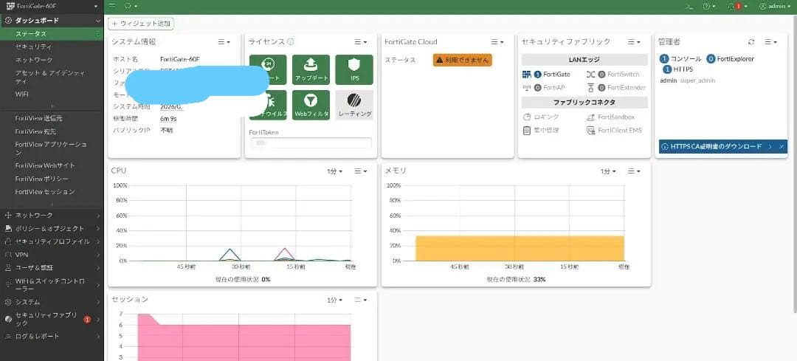Open the システム情報 widget options menu
797x361 pixels.
(x=223, y=42)
